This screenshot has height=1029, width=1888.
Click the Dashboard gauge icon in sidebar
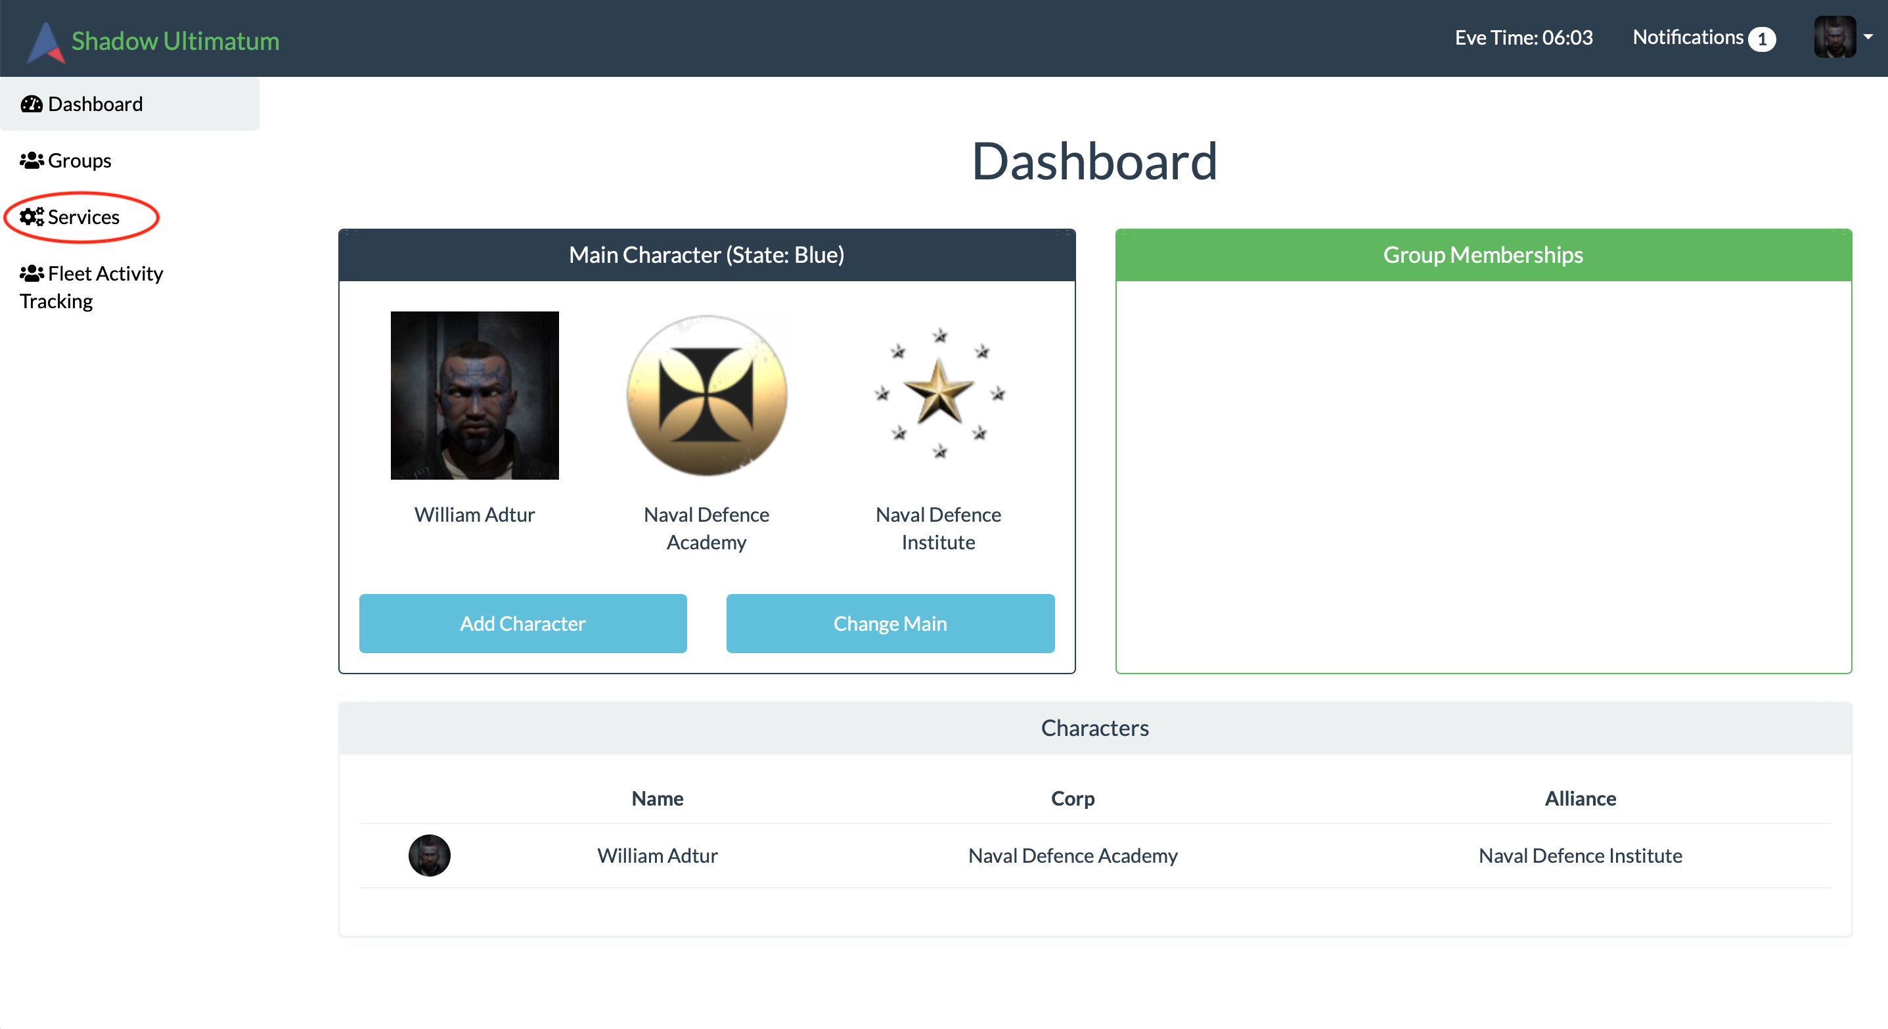click(32, 104)
